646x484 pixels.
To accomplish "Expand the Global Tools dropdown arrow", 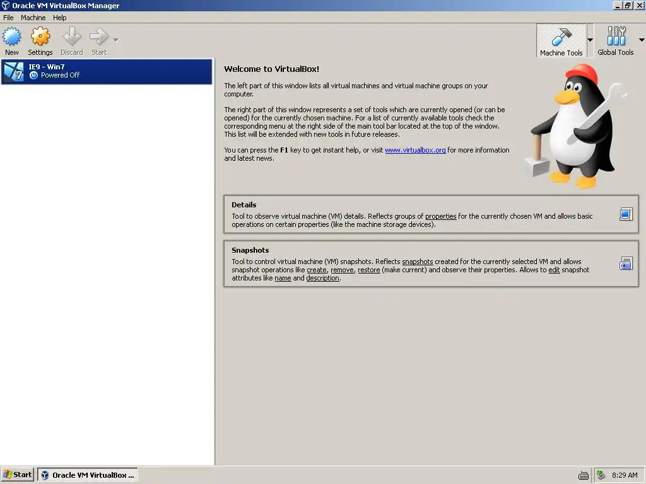I will coord(642,40).
